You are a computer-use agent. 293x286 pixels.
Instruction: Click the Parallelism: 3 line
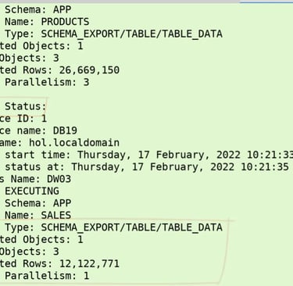coord(47,82)
